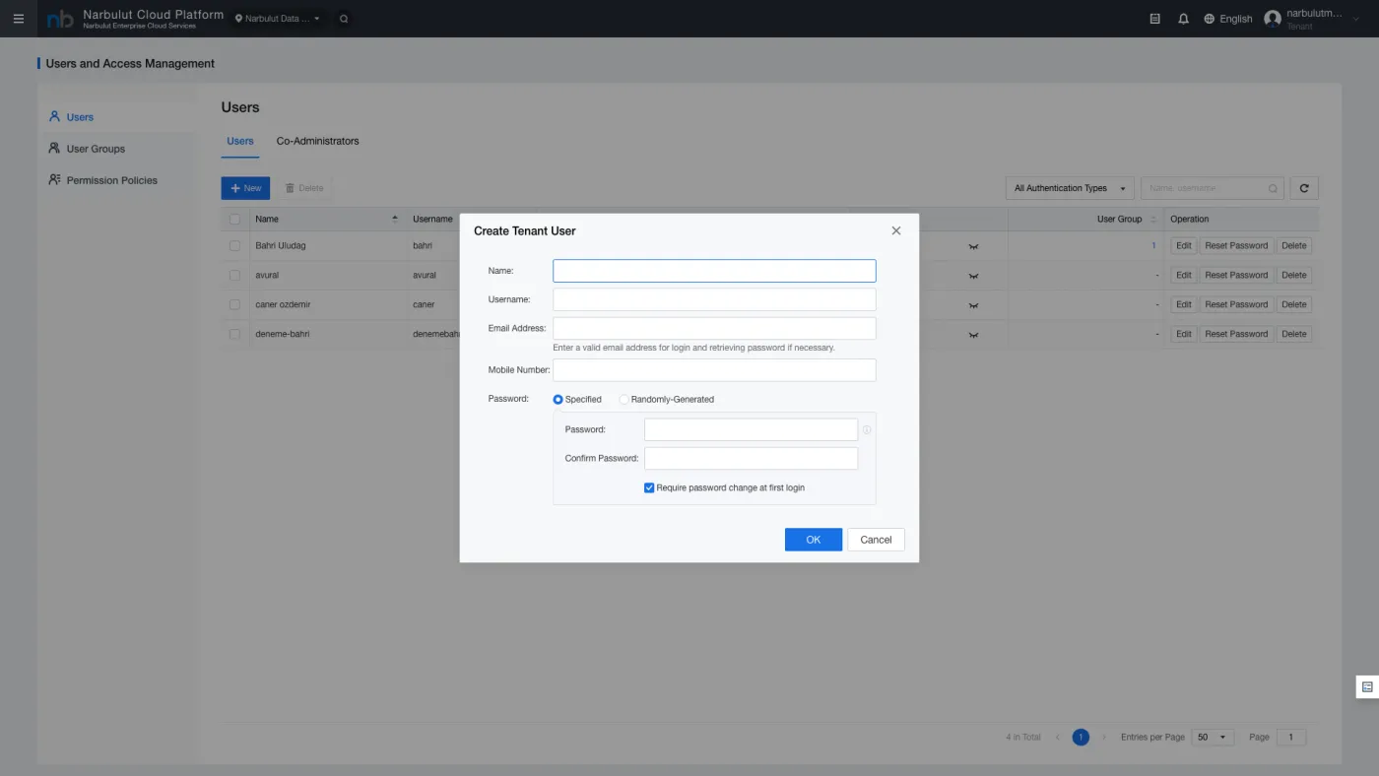Image resolution: width=1379 pixels, height=776 pixels.
Task: Cancel the Create Tenant User dialog
Action: point(876,540)
